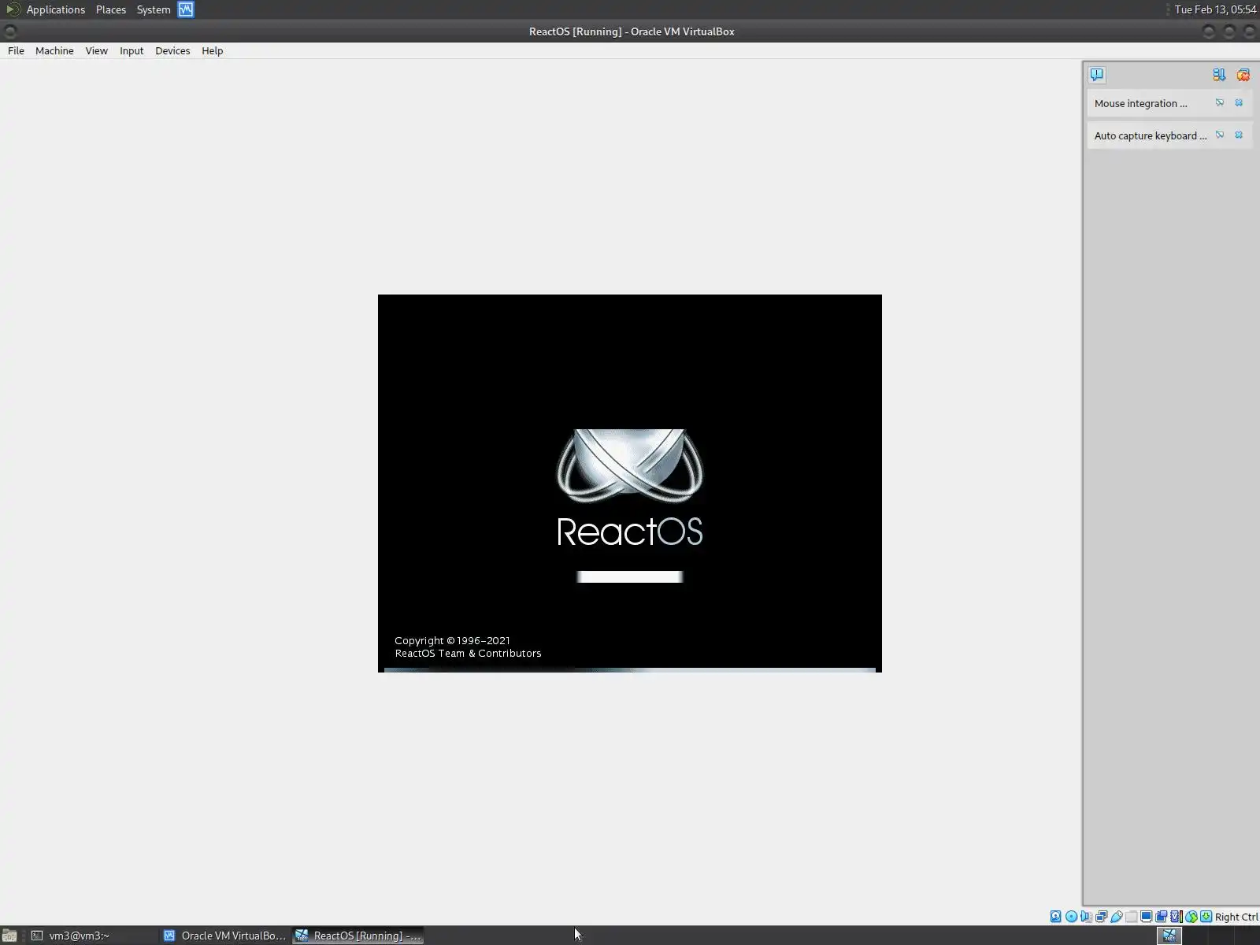Click the notification order sort icon
1260x945 pixels.
1219,75
